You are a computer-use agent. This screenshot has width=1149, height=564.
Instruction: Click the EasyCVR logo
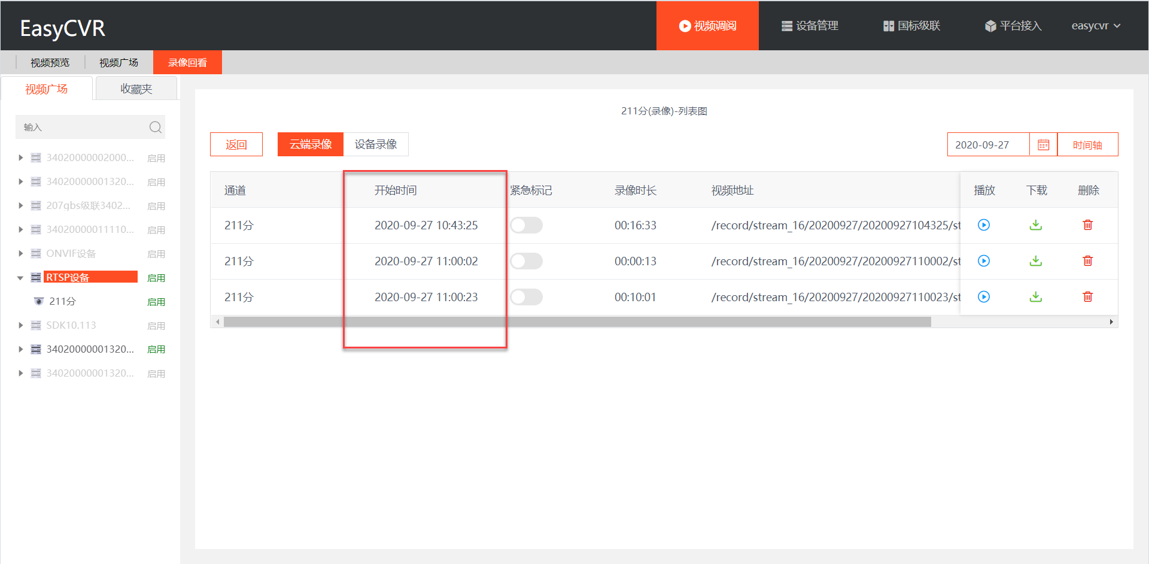coord(63,28)
